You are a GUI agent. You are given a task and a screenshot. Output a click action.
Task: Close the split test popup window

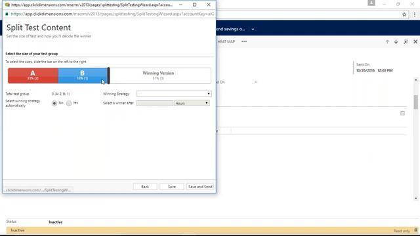point(209,5)
